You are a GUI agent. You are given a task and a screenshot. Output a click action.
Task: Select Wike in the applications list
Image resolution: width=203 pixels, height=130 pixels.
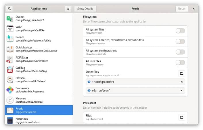pos(39,29)
